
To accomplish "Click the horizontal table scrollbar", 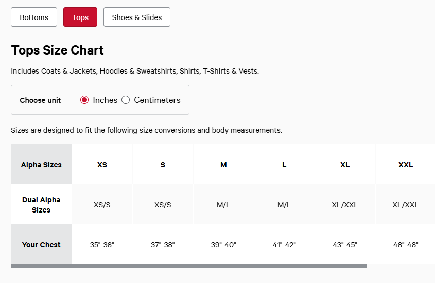I will point(188,266).
